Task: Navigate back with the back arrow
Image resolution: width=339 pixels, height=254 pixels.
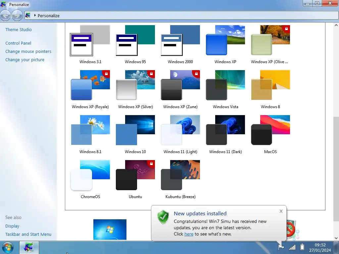Action: 5,15
